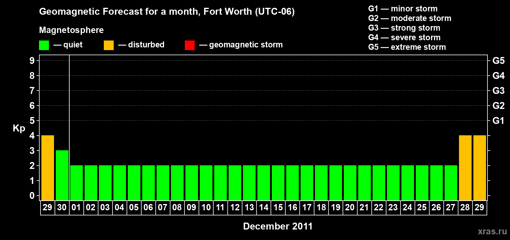Screen dimensions: 510x240
Task: Click the 'G3 — strong storm' legend line
Action: coord(404,28)
